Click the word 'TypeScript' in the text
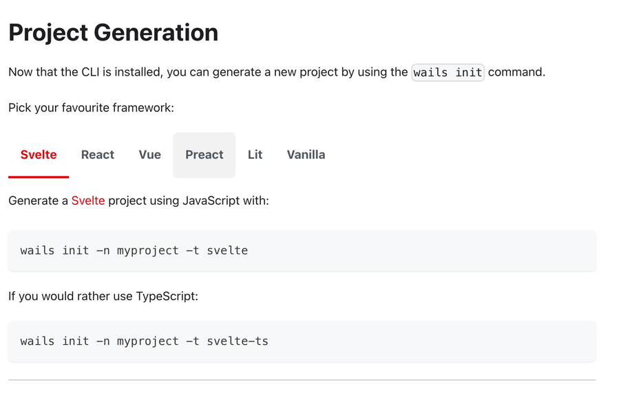 [x=167, y=296]
